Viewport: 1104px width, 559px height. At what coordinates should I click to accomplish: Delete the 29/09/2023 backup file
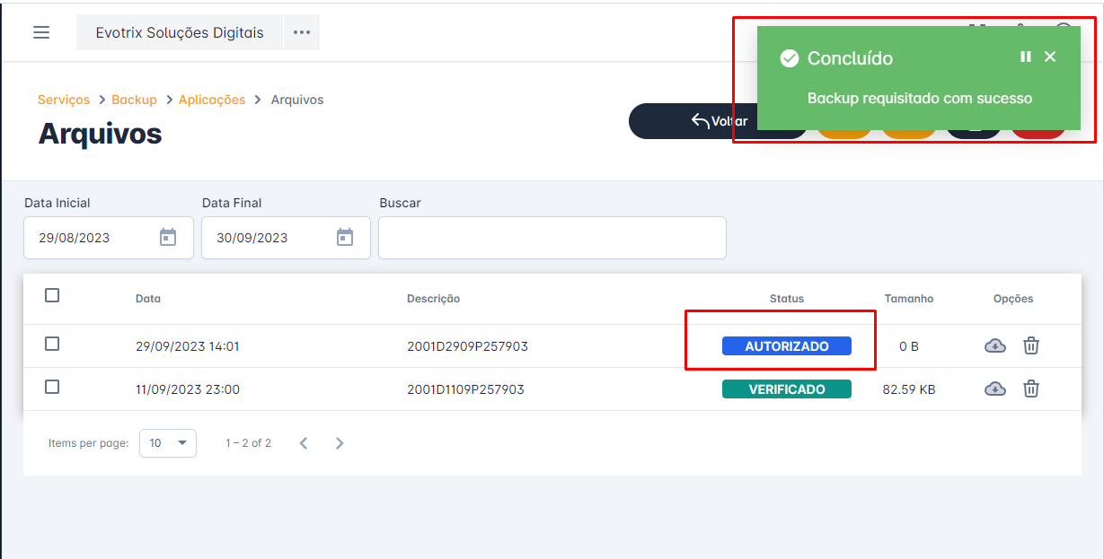pyautogui.click(x=1031, y=345)
